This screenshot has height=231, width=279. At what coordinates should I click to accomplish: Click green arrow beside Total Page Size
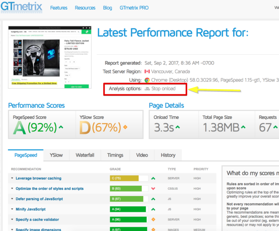(x=243, y=127)
